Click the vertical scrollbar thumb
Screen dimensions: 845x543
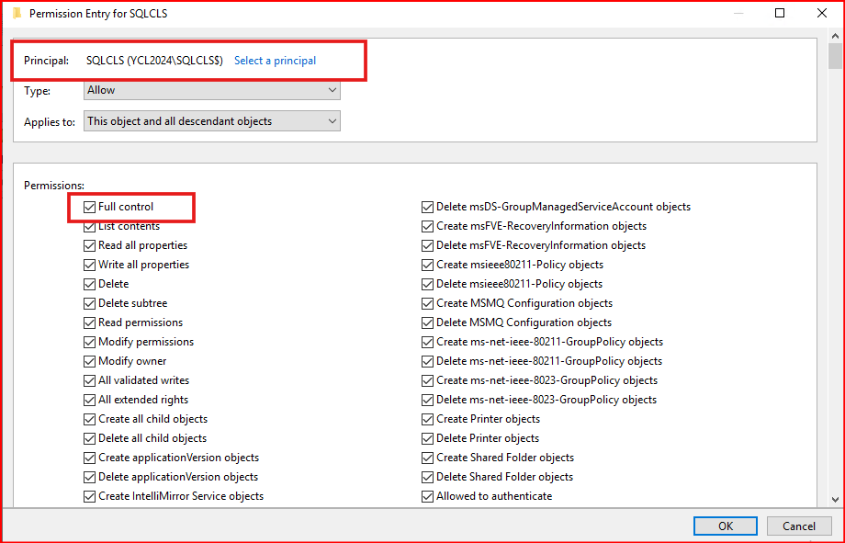(x=835, y=57)
